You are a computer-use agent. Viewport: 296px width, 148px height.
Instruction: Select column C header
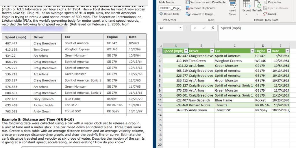pyautogui.click(x=234, y=46)
